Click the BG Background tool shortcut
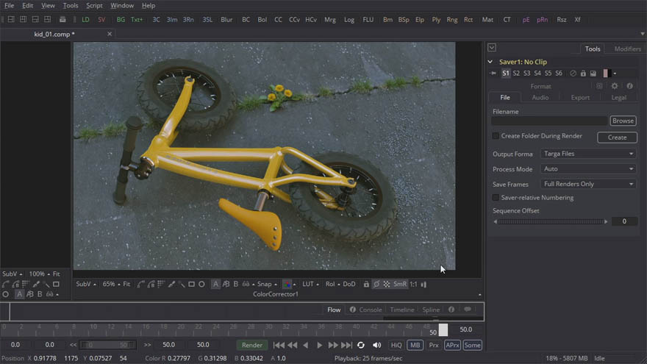This screenshot has width=647, height=364. 121,19
